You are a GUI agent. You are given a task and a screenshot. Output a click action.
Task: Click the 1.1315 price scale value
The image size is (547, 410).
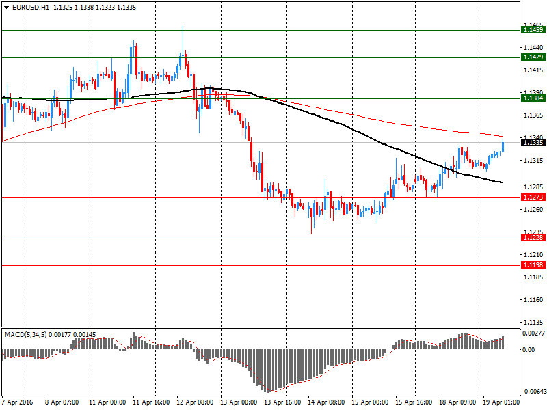coord(533,161)
